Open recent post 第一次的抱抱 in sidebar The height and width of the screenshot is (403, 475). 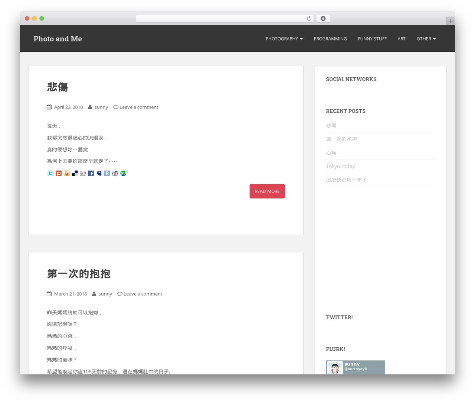[341, 139]
